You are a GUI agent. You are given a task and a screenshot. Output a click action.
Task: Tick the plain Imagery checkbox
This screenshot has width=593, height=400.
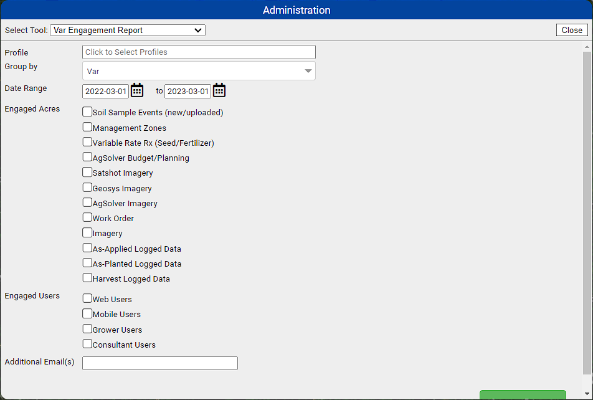point(87,232)
